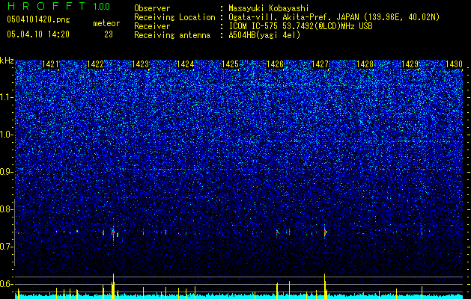
Task: Click the 0.6 frequency axis label
Action: (x=6, y=284)
